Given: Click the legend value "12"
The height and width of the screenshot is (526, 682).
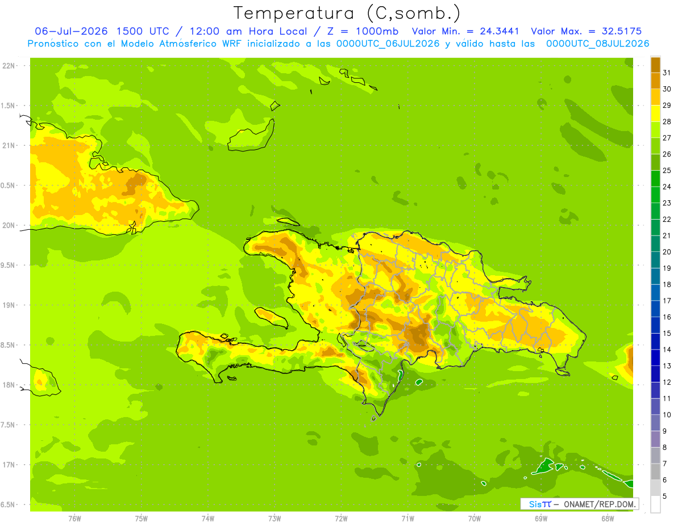Looking at the screenshot, I should (x=667, y=382).
